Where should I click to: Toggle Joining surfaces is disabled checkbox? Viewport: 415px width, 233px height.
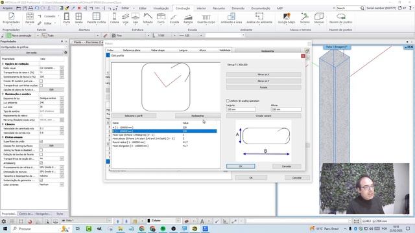tap(41, 150)
